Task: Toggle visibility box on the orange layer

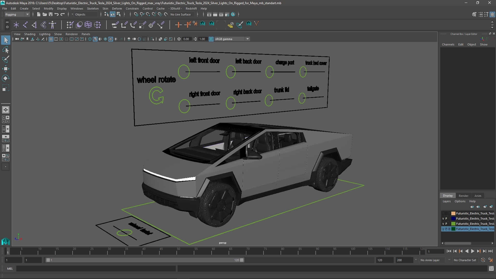Action: coord(443,213)
